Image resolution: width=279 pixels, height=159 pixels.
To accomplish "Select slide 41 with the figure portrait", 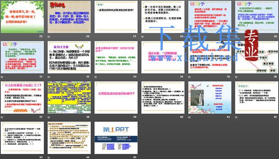I will (x=210, y=97).
